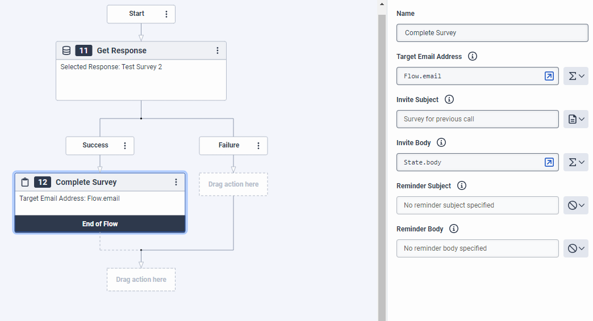Open the Complete Survey action options menu

pyautogui.click(x=176, y=182)
